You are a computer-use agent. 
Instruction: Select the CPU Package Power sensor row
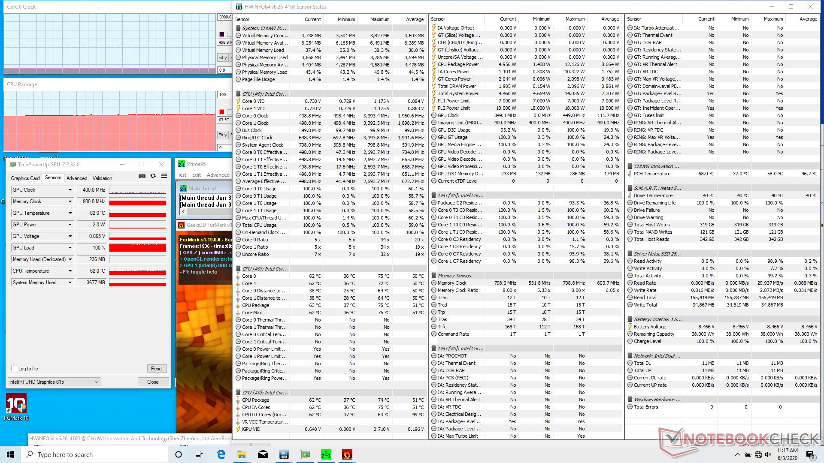[526, 64]
